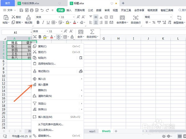Toggle left alignment in ribbon

click(91, 22)
